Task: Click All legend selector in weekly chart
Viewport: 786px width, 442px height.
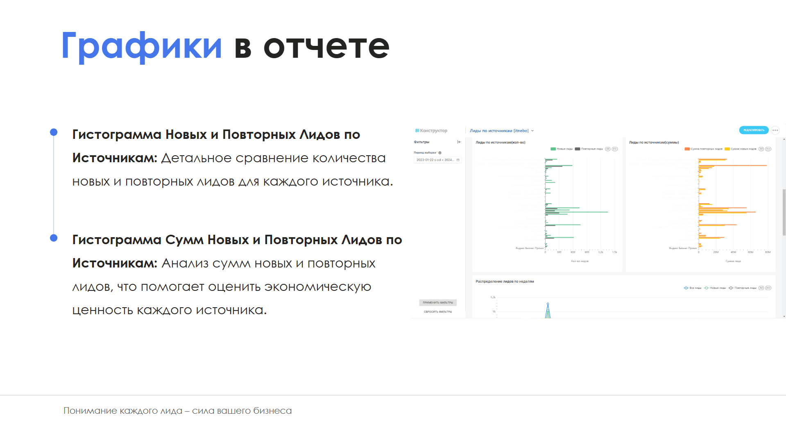Action: pyautogui.click(x=761, y=288)
